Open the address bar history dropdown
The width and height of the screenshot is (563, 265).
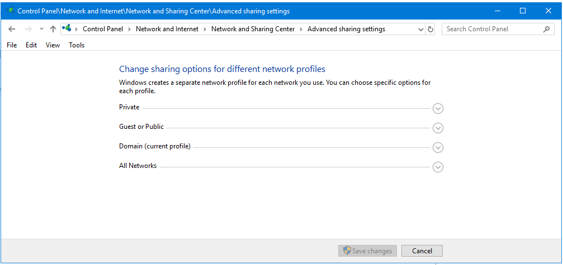(x=421, y=30)
